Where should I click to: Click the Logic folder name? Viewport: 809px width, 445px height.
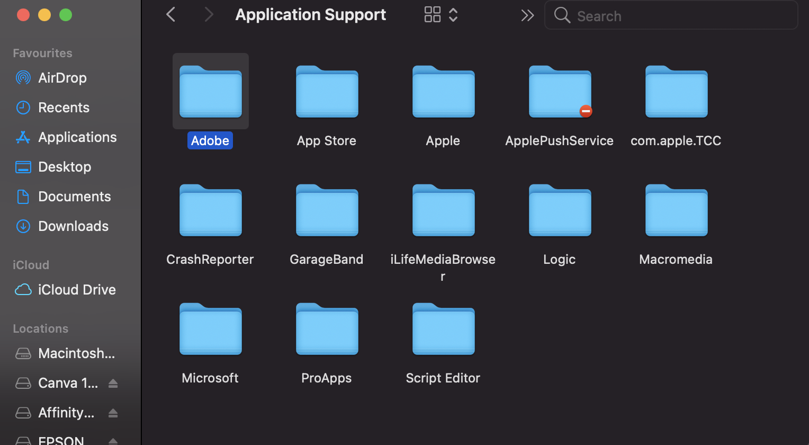click(560, 260)
